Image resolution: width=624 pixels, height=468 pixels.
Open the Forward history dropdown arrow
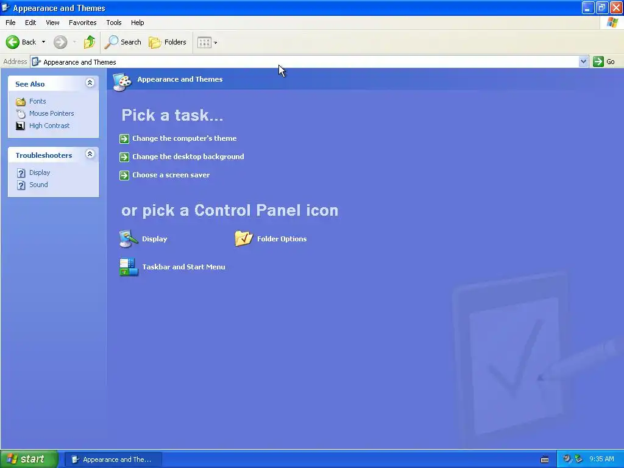coord(74,42)
